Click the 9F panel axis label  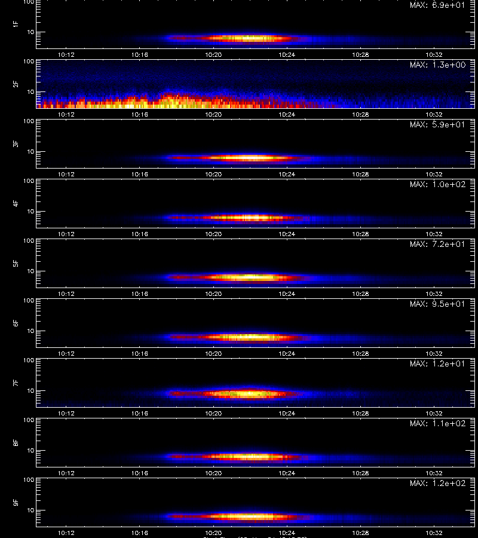click(16, 502)
